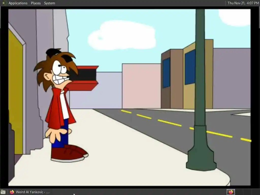Click the Firefox thumbnail in the workspace switcher
Screen dimensions: 260x195
click(231, 192)
